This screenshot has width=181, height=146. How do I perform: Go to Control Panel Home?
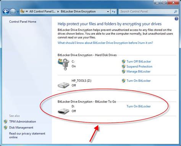click(x=23, y=22)
